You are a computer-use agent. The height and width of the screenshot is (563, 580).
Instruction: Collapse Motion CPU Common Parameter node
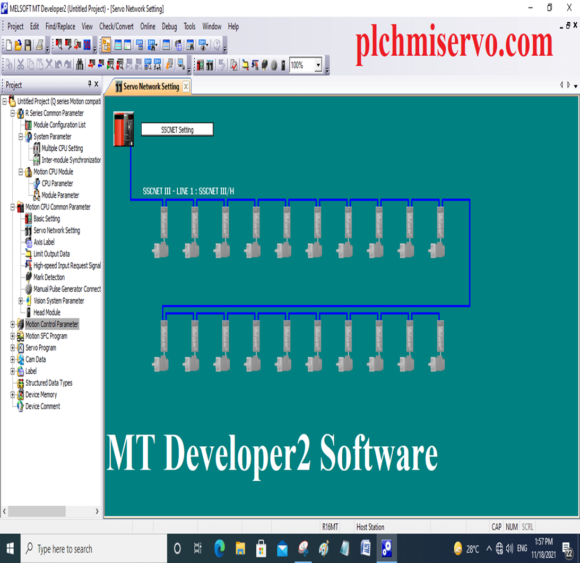tap(13, 207)
